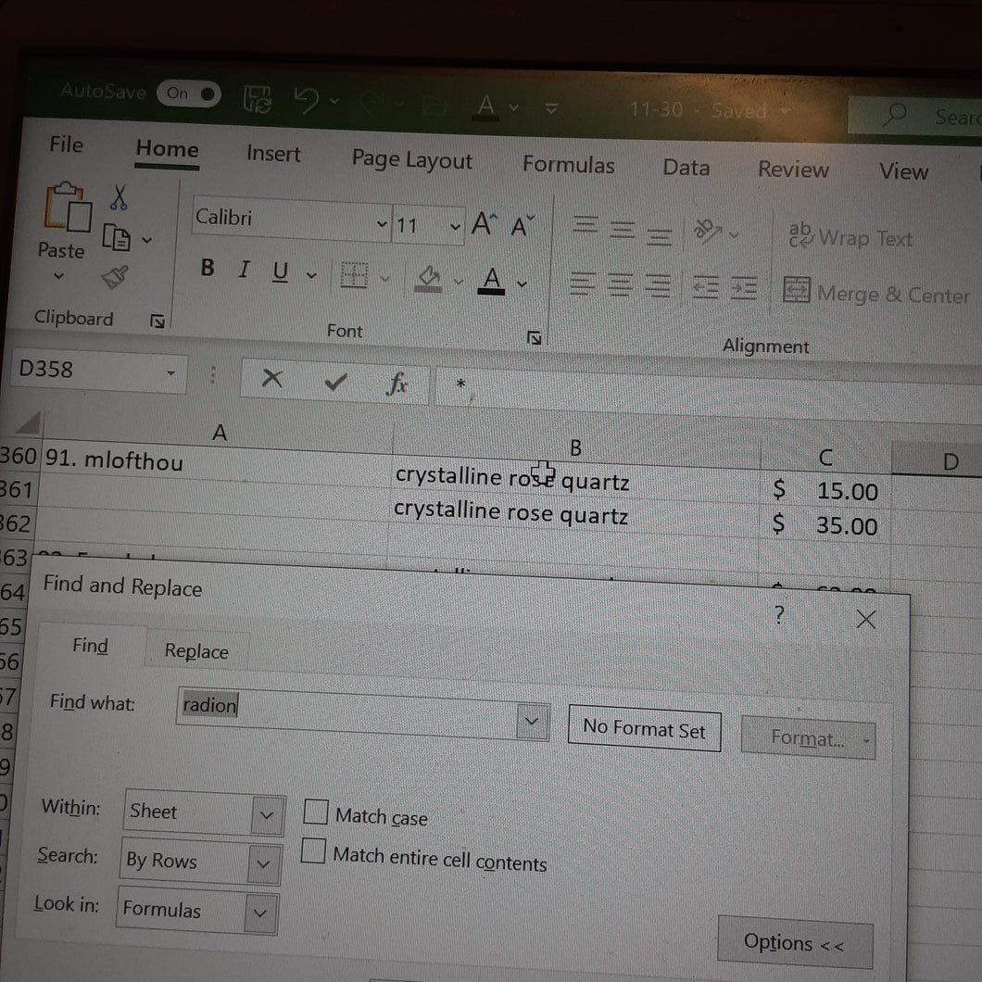The image size is (982, 982).
Task: Click the Cut scissors icon
Action: 119,196
